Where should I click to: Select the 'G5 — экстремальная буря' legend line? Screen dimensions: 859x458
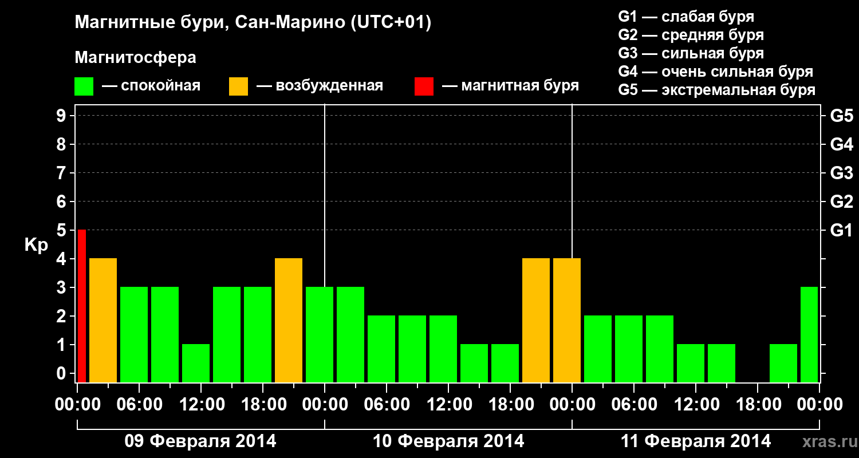(x=716, y=90)
